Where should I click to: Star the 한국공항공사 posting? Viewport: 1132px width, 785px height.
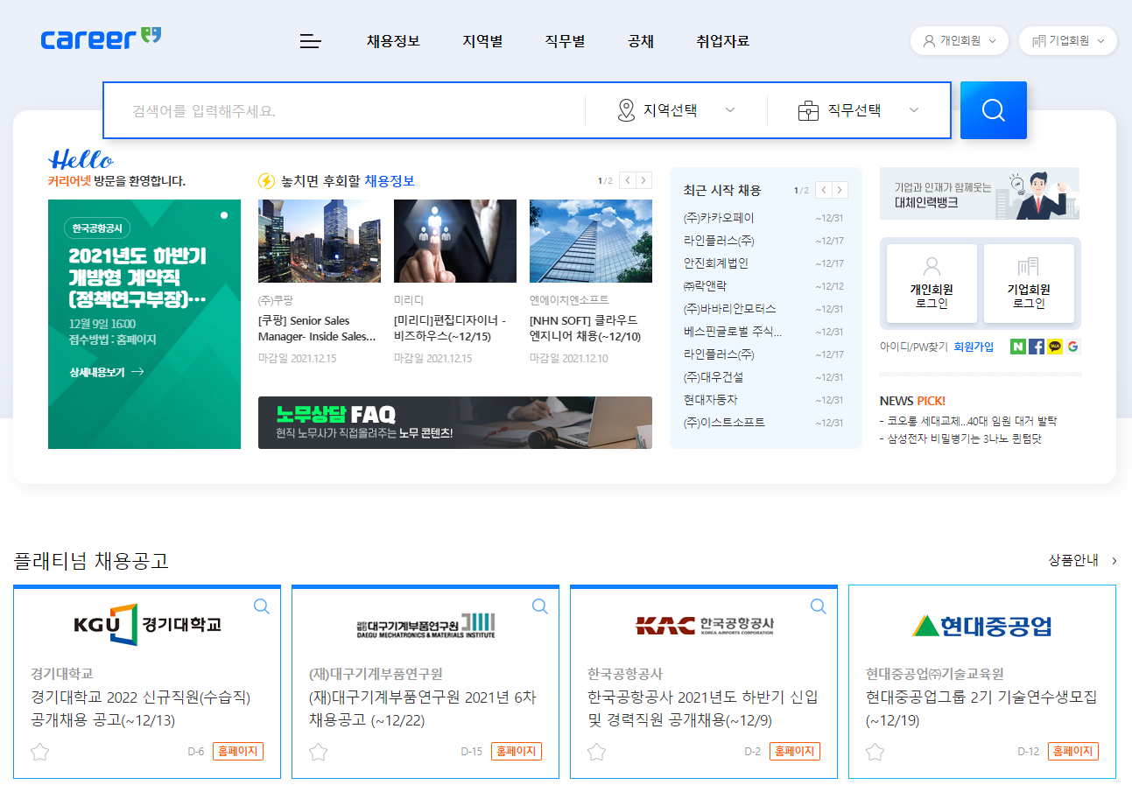596,752
